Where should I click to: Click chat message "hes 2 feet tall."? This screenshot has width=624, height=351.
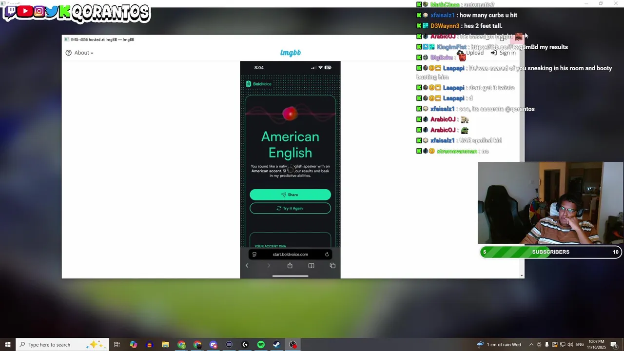(483, 26)
